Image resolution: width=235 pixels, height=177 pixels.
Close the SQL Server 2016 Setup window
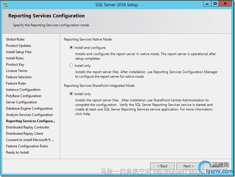point(225,4)
